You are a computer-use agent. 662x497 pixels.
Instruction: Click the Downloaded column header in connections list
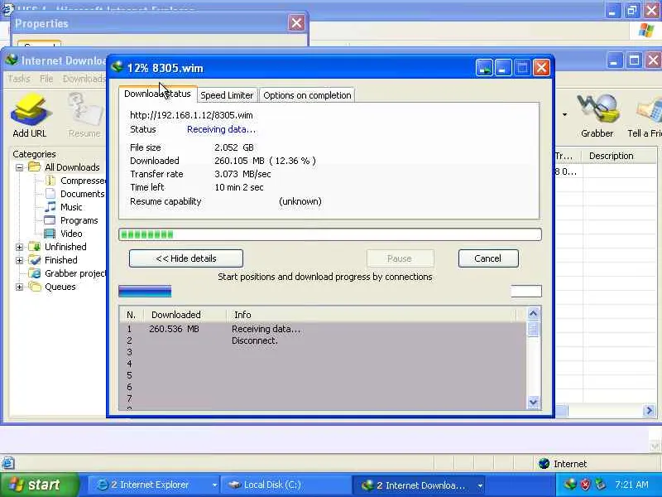pos(184,315)
